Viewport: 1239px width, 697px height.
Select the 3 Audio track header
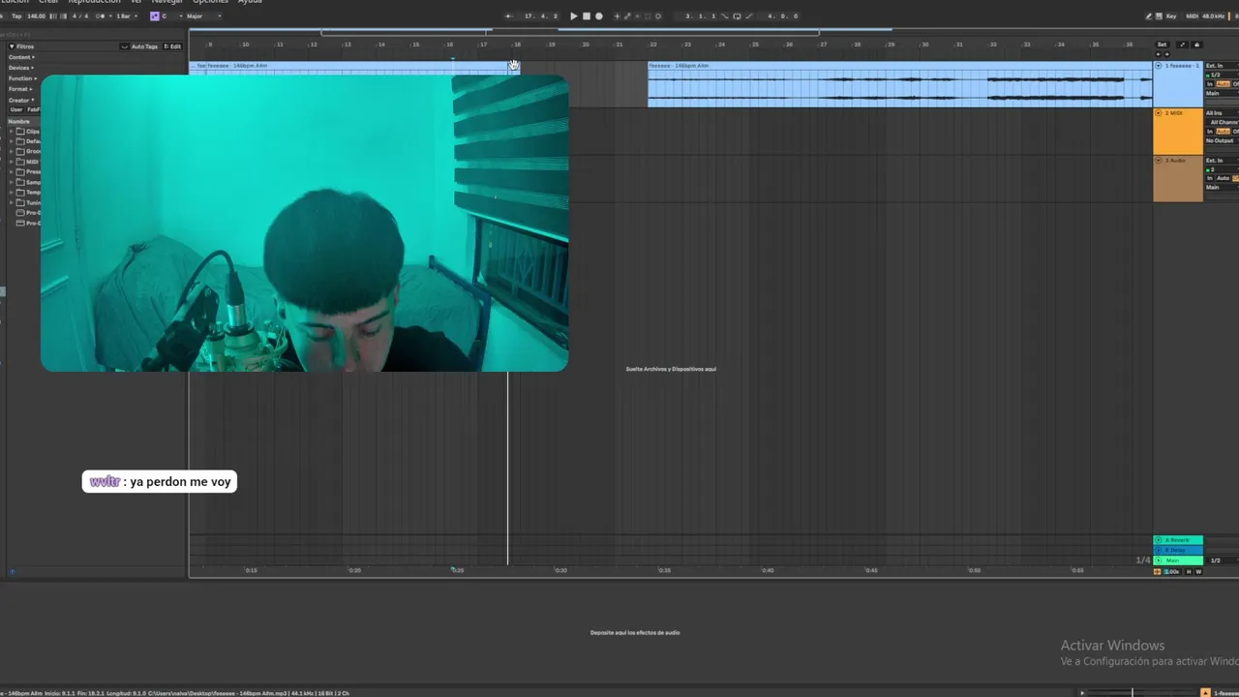(1178, 179)
